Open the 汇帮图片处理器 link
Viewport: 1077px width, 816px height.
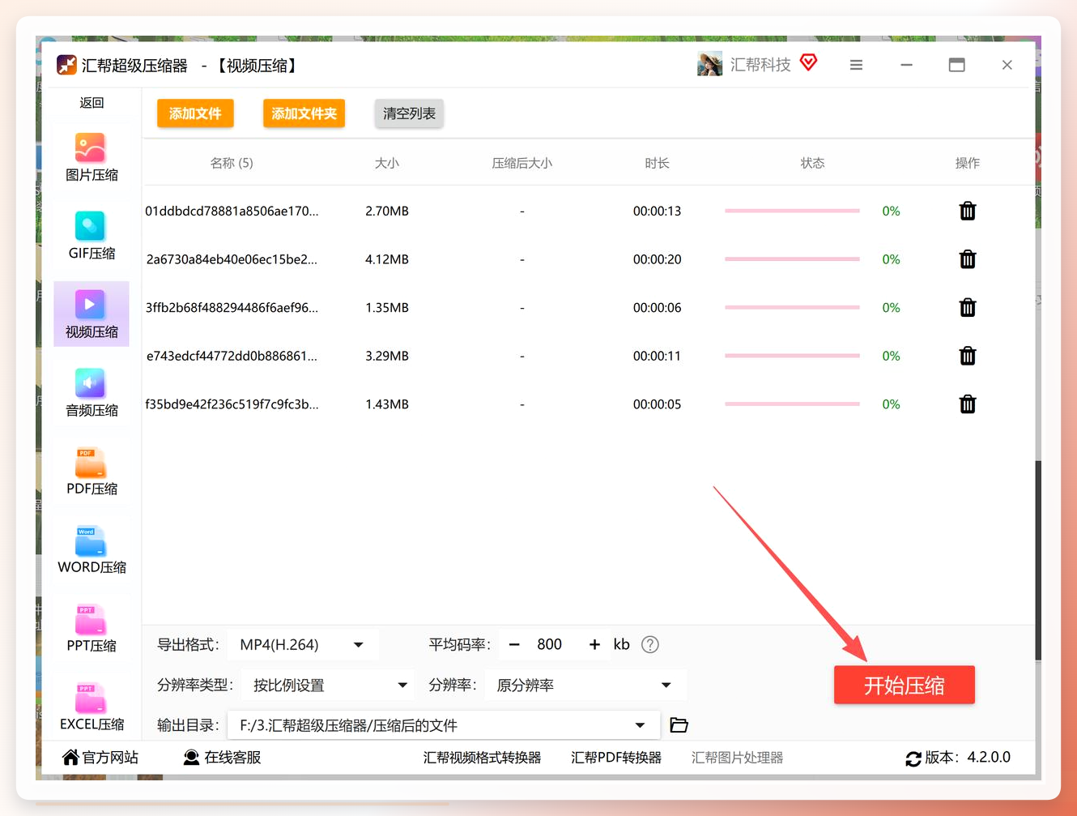(738, 758)
